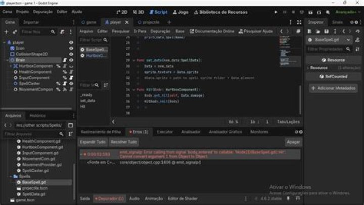Toggle method list alphabetical sort icon
Image resolution: width=364 pixels, height=205 pixels.
[x=106, y=85]
